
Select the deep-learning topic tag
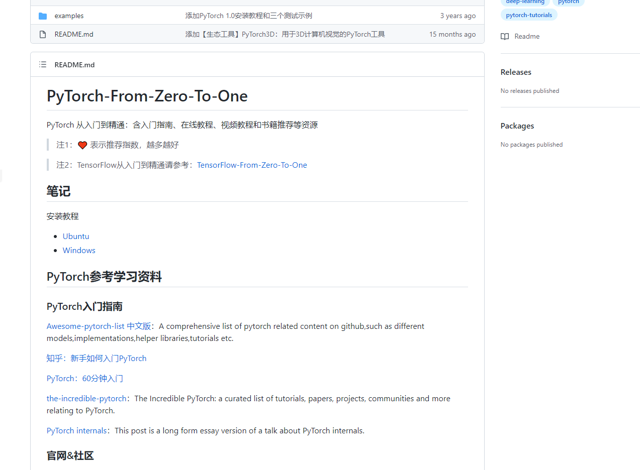[x=525, y=2]
